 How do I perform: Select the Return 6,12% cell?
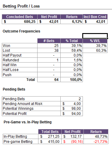coord(71,22)
